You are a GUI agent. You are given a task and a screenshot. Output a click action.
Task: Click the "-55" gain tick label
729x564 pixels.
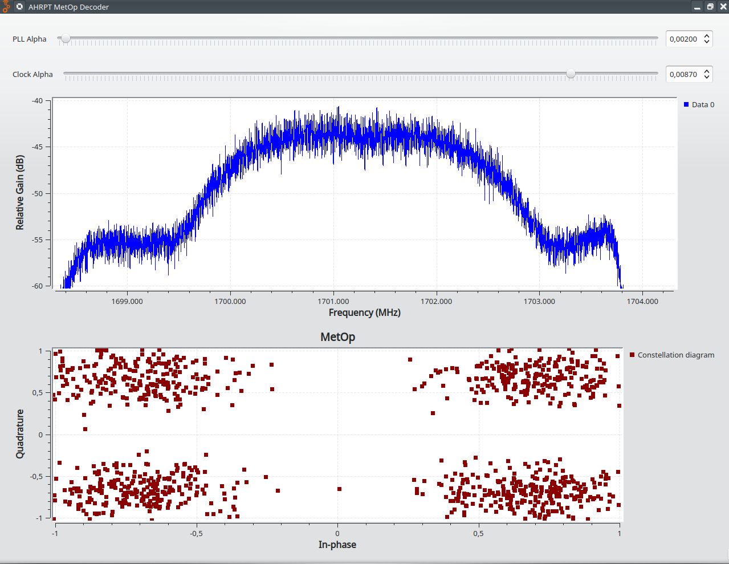coord(38,240)
